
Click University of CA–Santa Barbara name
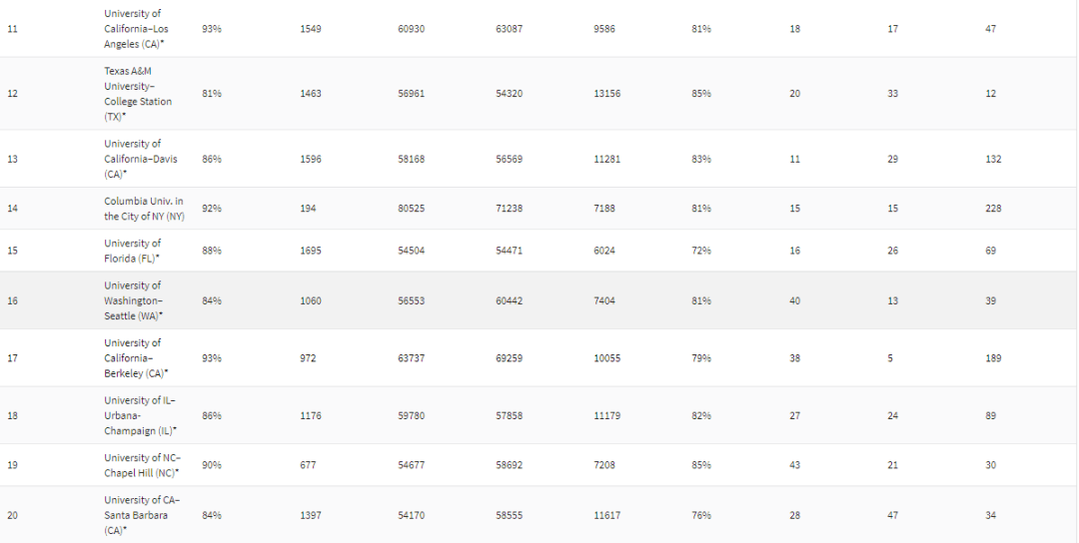pyautogui.click(x=142, y=515)
